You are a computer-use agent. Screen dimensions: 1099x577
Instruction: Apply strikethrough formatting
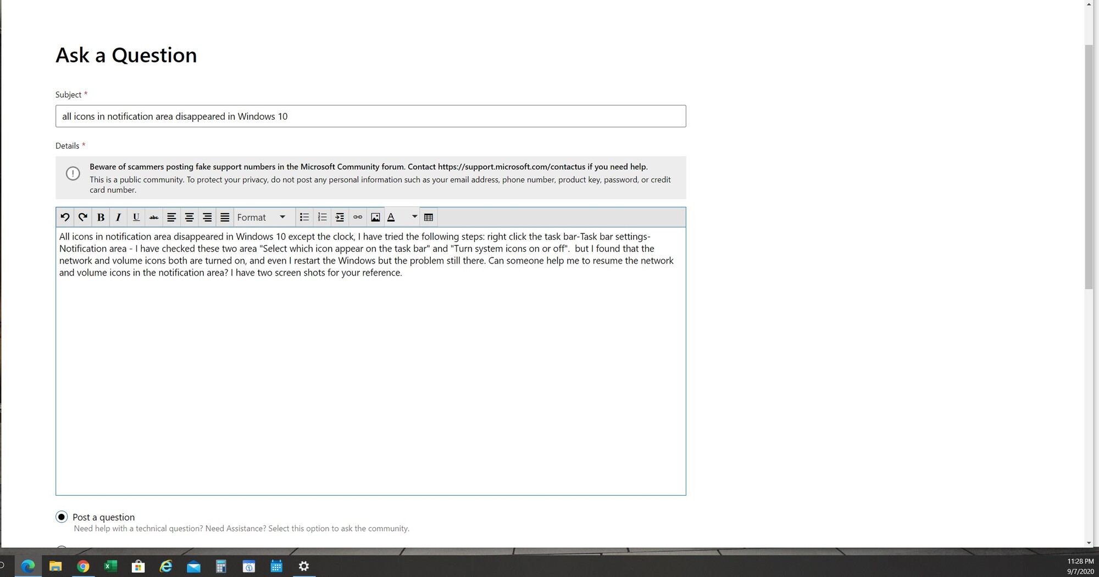(154, 217)
